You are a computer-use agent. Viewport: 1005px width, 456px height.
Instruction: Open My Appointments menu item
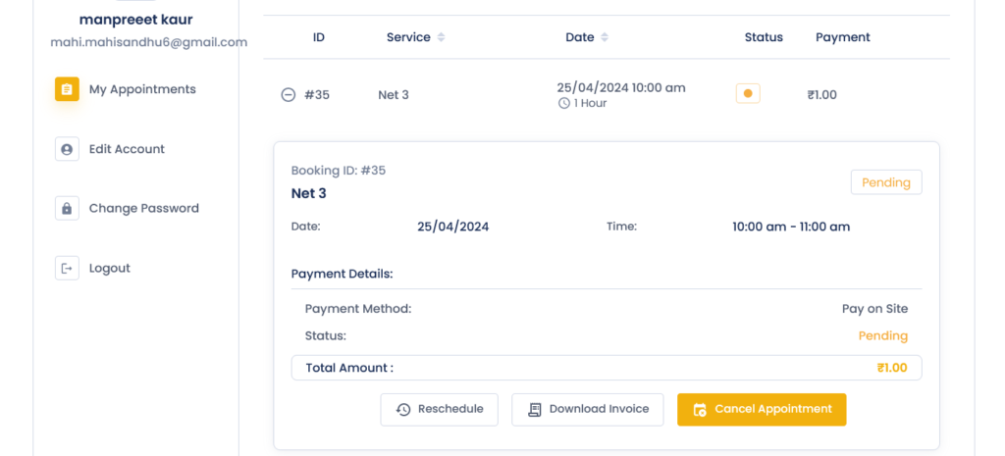pyautogui.click(x=142, y=89)
